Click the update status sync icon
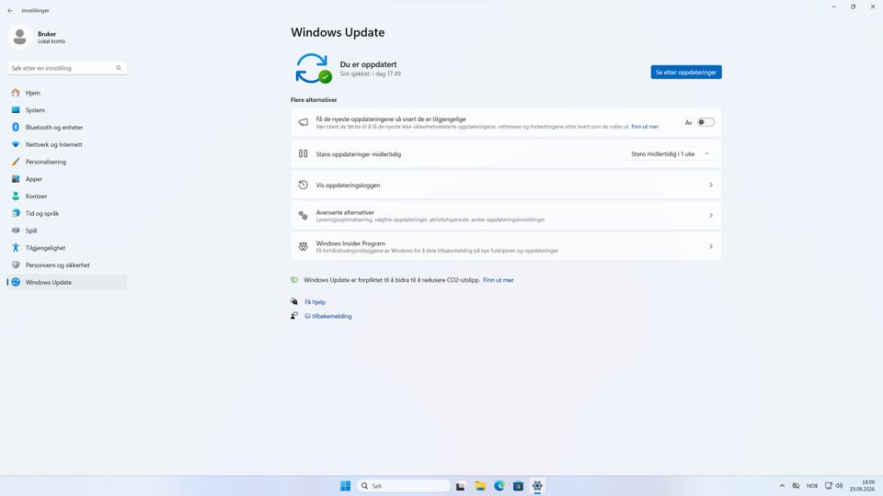 [313, 69]
